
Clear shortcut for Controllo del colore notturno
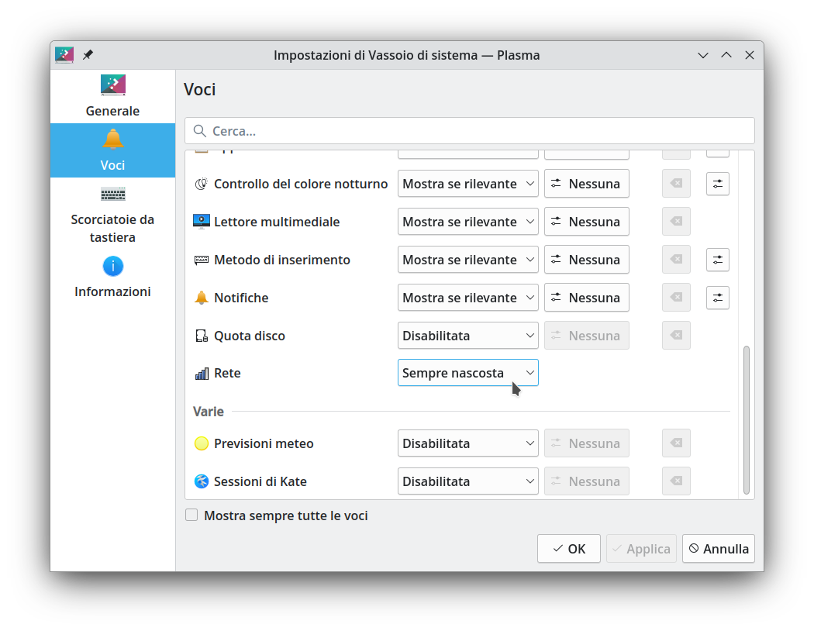[x=677, y=184]
